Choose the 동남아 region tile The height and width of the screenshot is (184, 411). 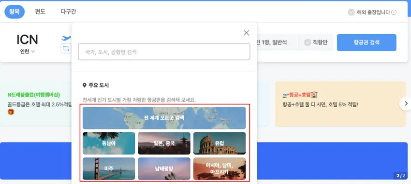coord(109,143)
